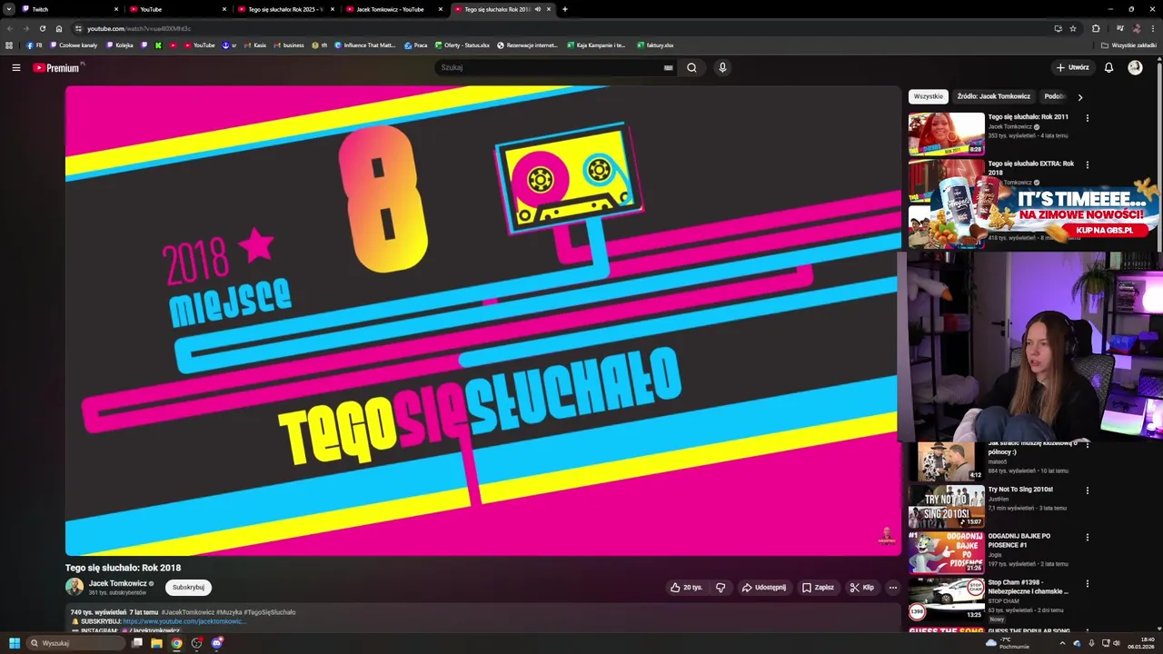Open the Oferty - Status.xlsx bookmark
The height and width of the screenshot is (654, 1163).
click(x=462, y=45)
